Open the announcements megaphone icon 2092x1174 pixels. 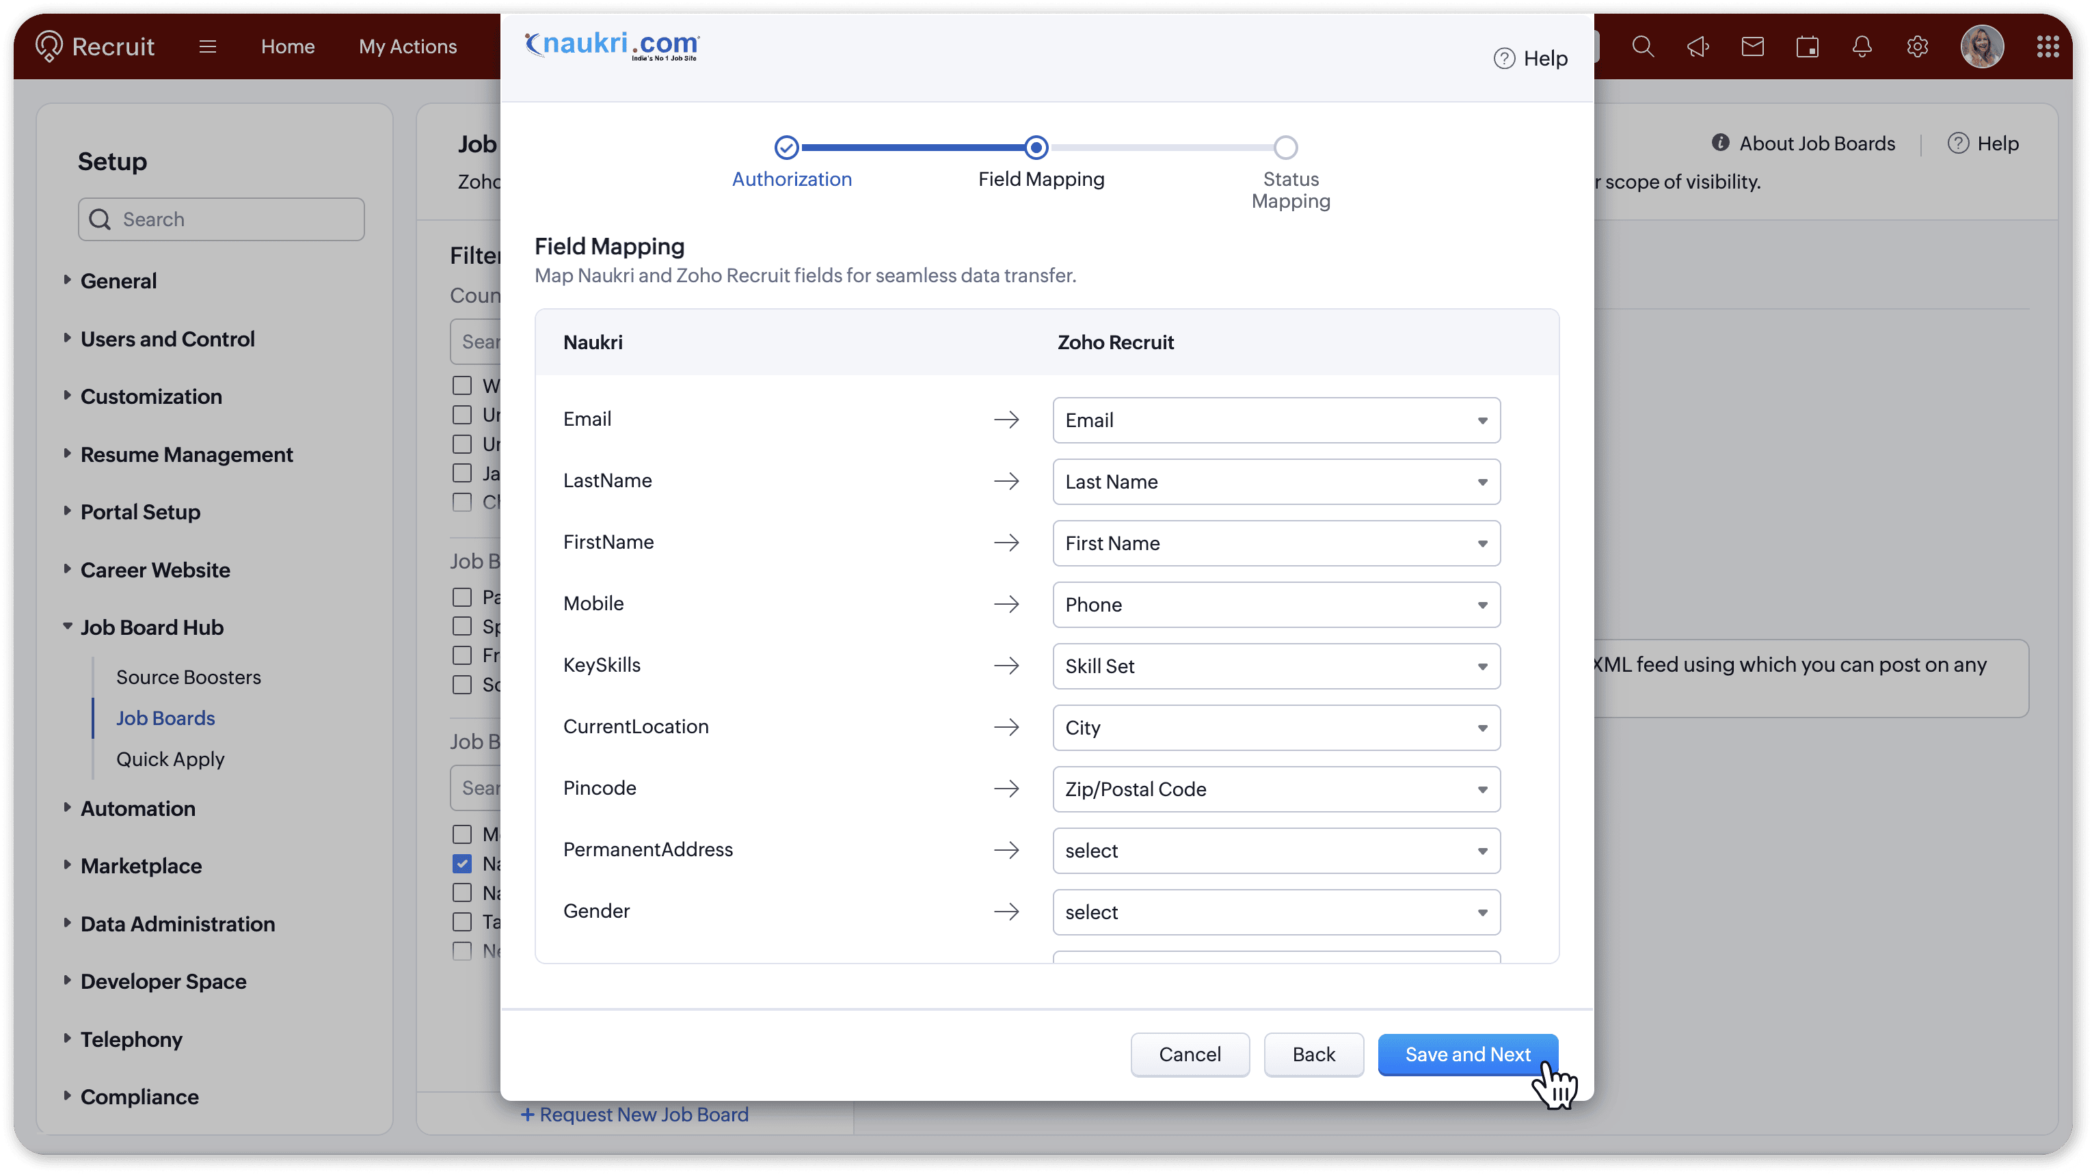pos(1698,47)
